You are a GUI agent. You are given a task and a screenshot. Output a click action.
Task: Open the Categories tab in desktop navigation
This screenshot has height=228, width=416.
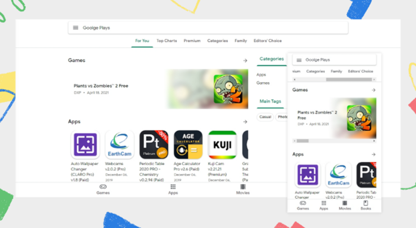217,41
